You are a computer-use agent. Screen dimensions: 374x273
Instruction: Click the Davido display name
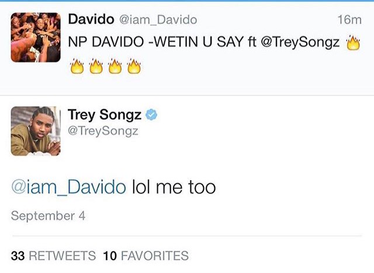point(91,19)
